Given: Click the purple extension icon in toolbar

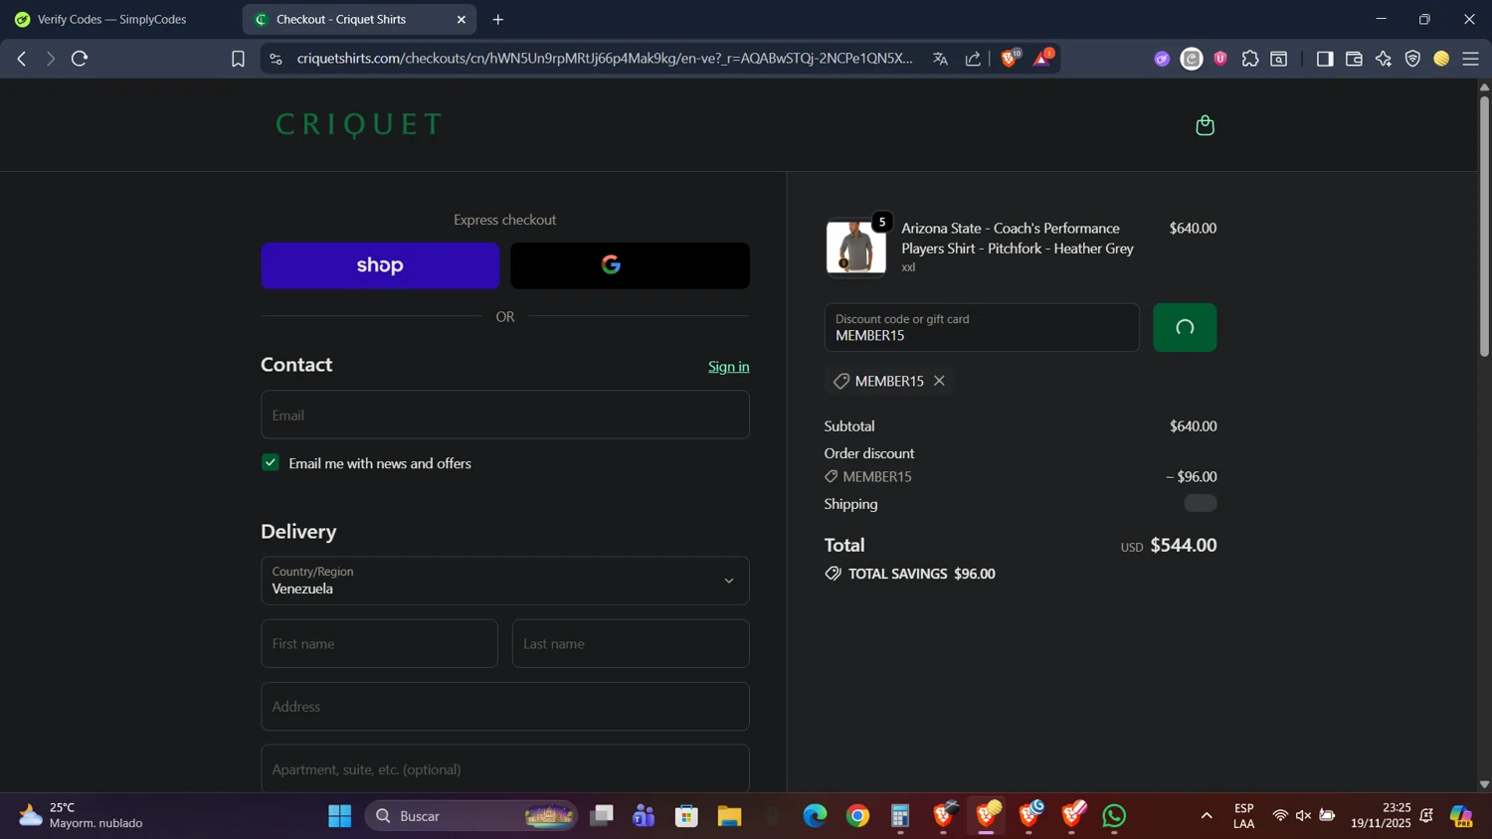Looking at the screenshot, I should pyautogui.click(x=1162, y=59).
